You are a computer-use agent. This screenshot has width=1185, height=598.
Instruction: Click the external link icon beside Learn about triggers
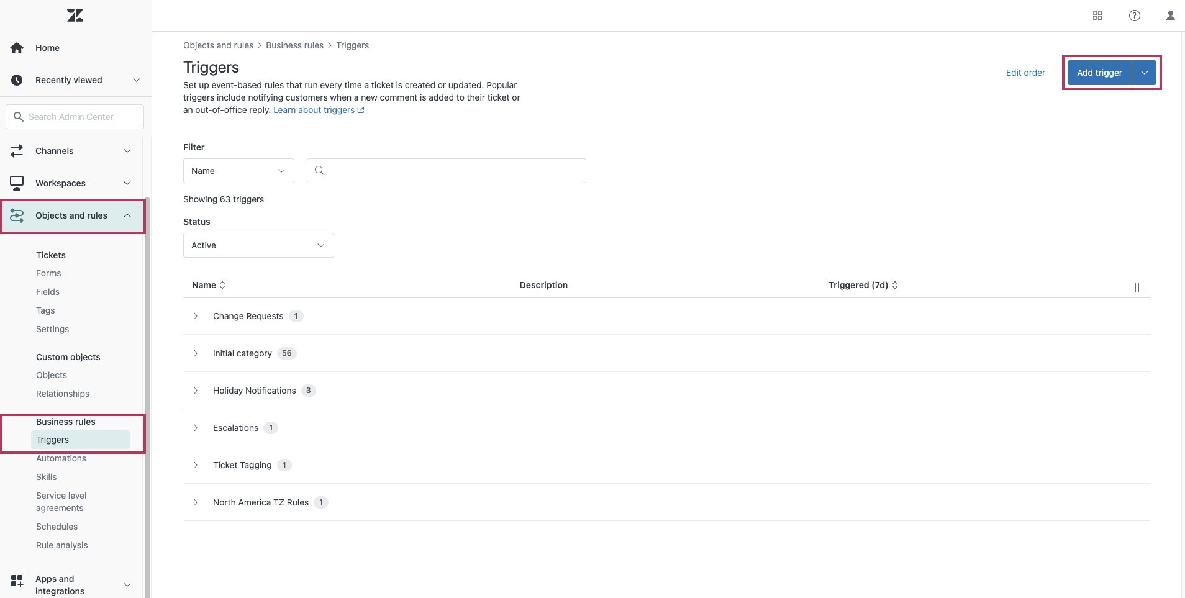[x=361, y=110]
